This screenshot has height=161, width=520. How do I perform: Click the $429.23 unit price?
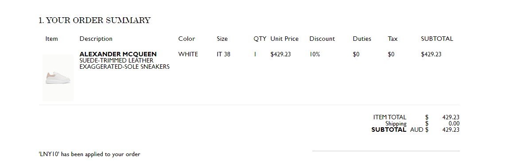(x=280, y=54)
